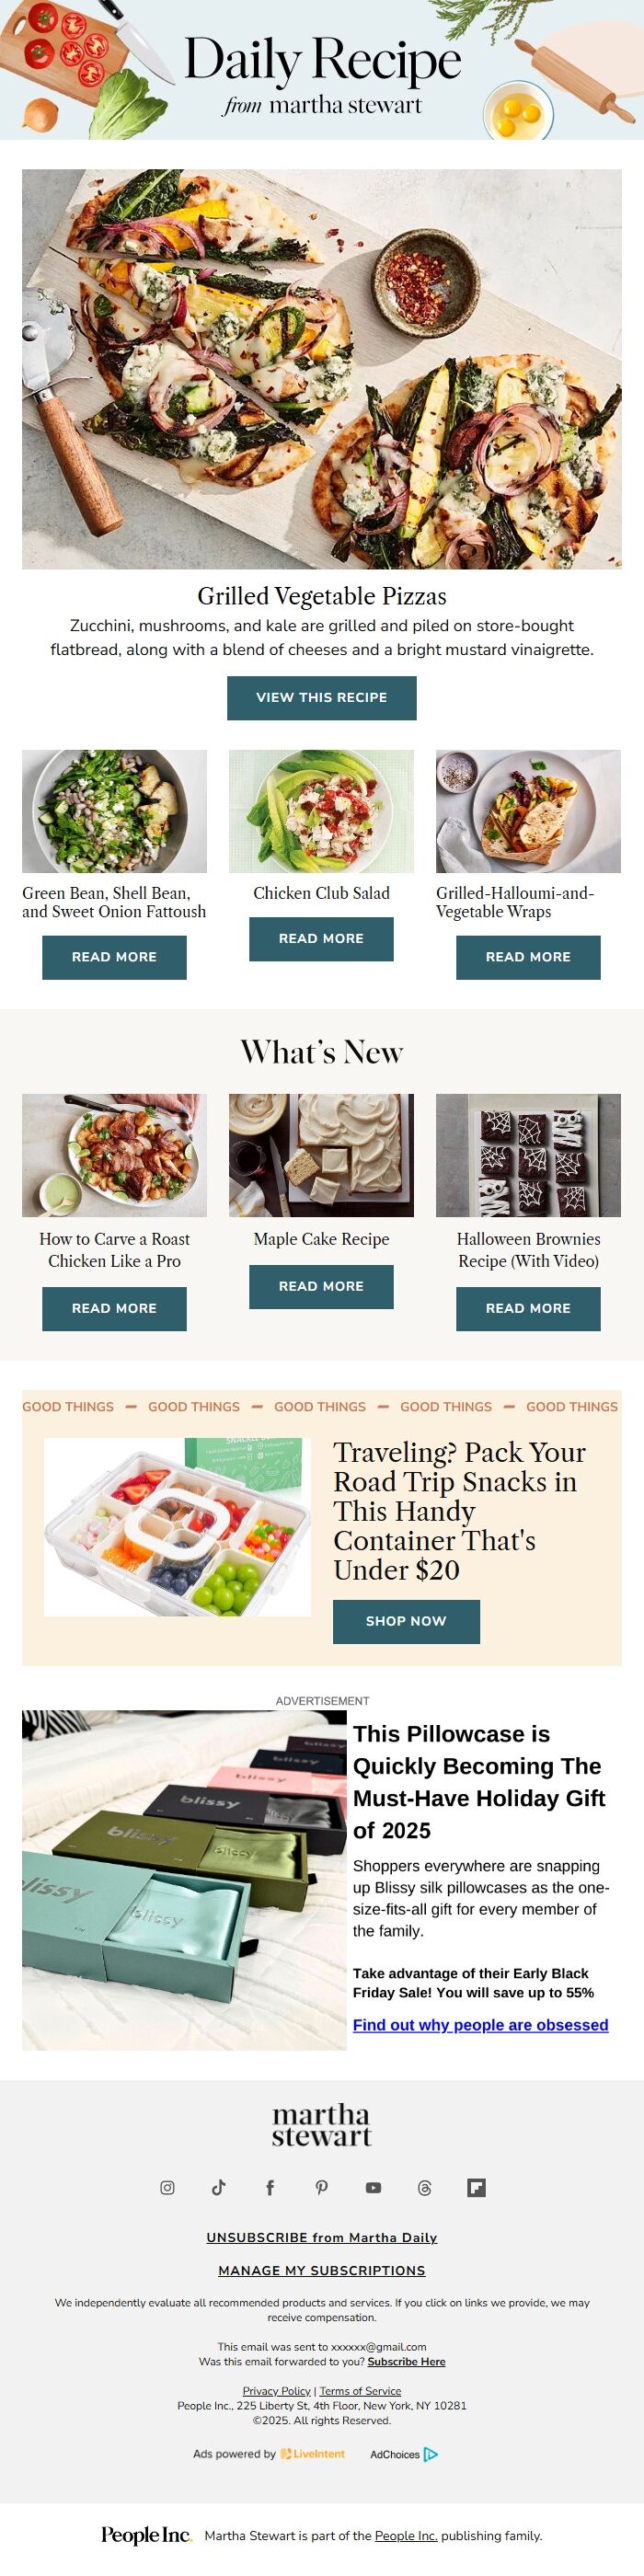Open the Flipboard social icon
This screenshot has height=2576, width=644.
476,2187
